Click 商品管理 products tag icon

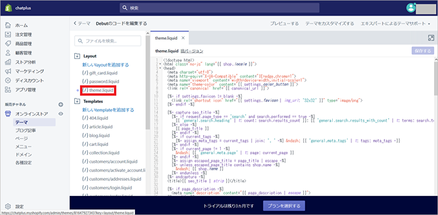coord(8,44)
